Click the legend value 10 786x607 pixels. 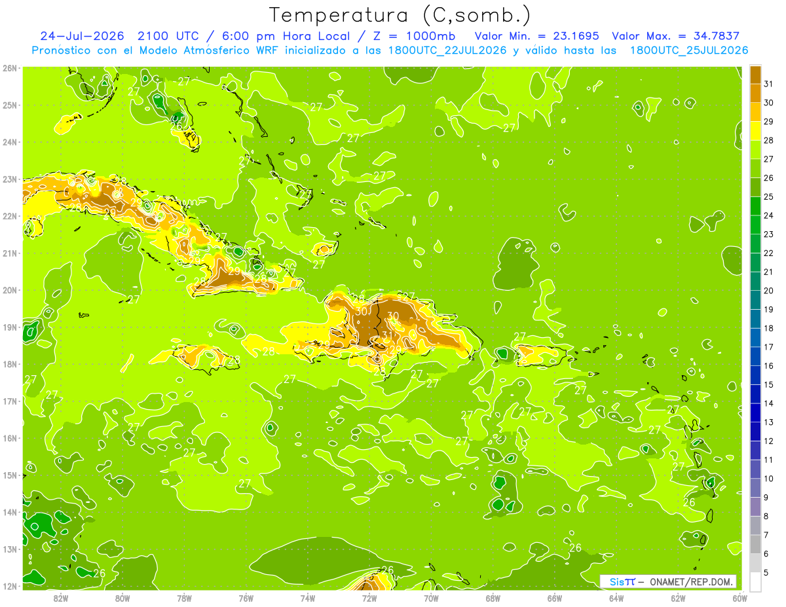tap(769, 479)
